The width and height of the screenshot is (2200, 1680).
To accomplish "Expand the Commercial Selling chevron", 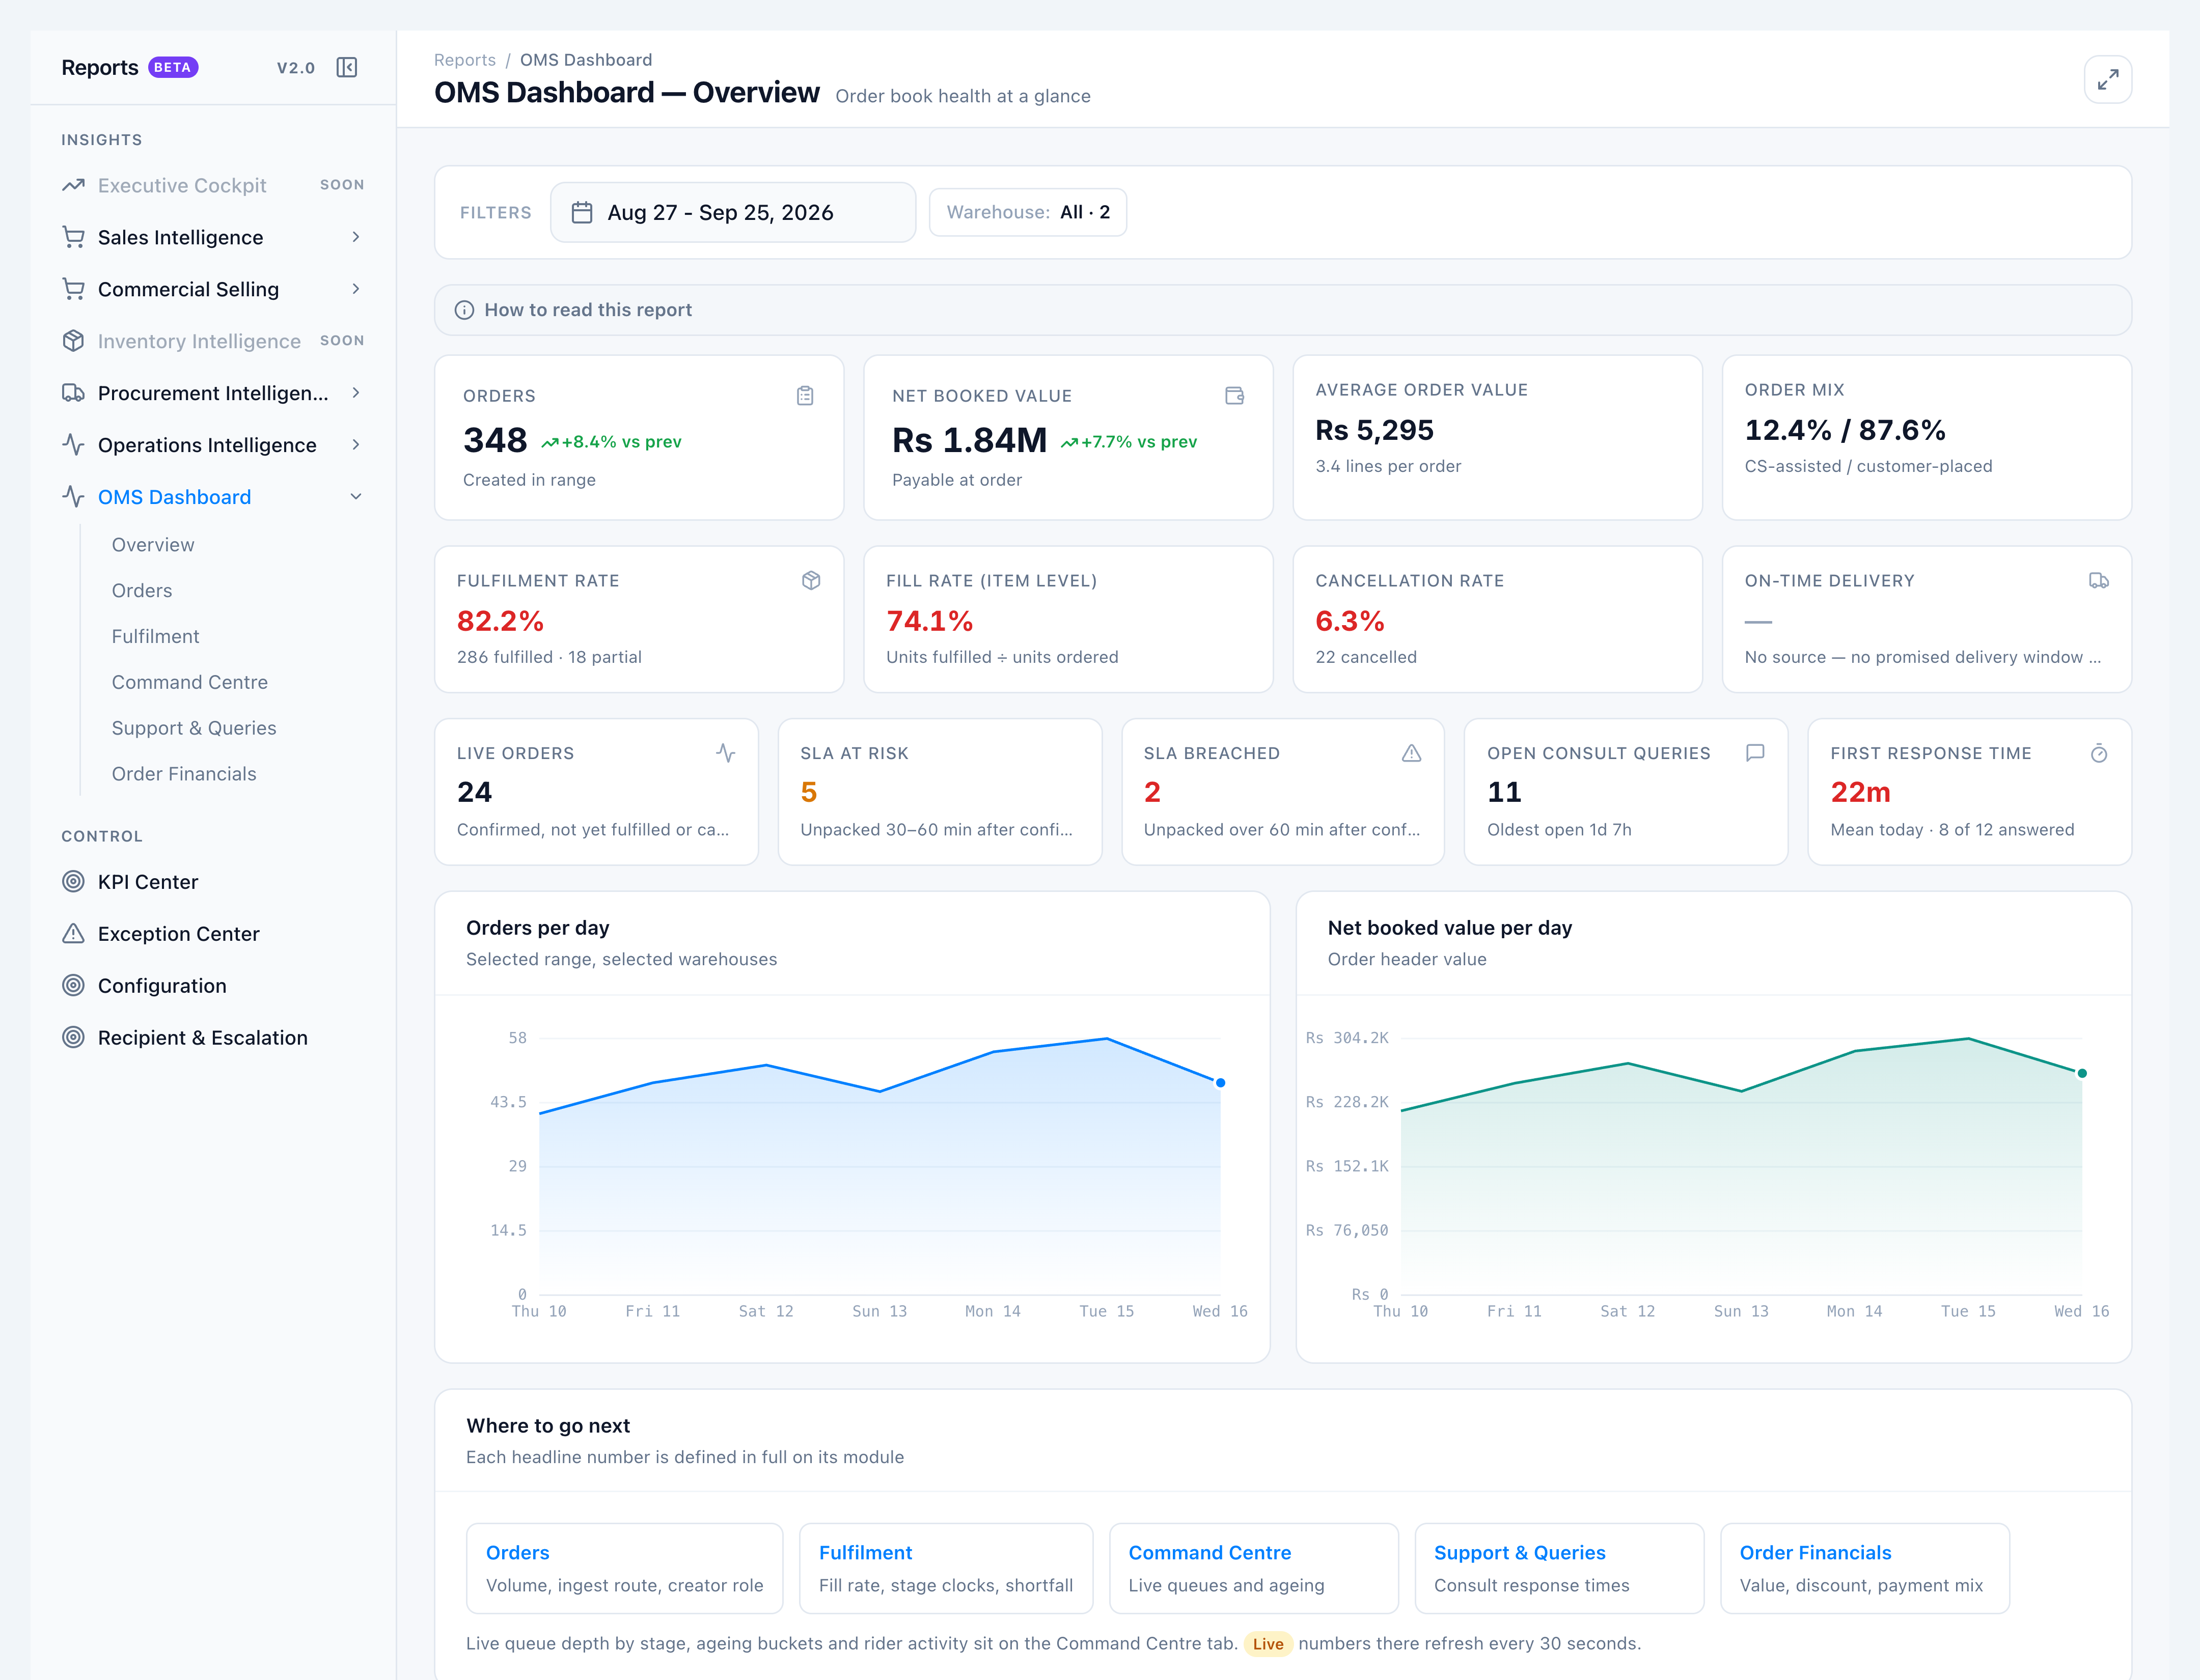I will coord(355,289).
